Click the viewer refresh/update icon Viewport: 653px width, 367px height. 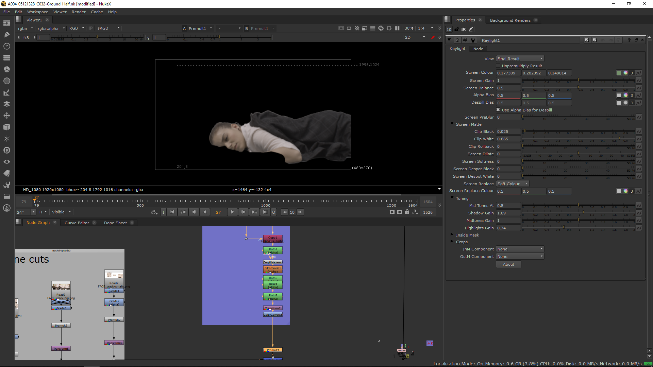coord(381,28)
